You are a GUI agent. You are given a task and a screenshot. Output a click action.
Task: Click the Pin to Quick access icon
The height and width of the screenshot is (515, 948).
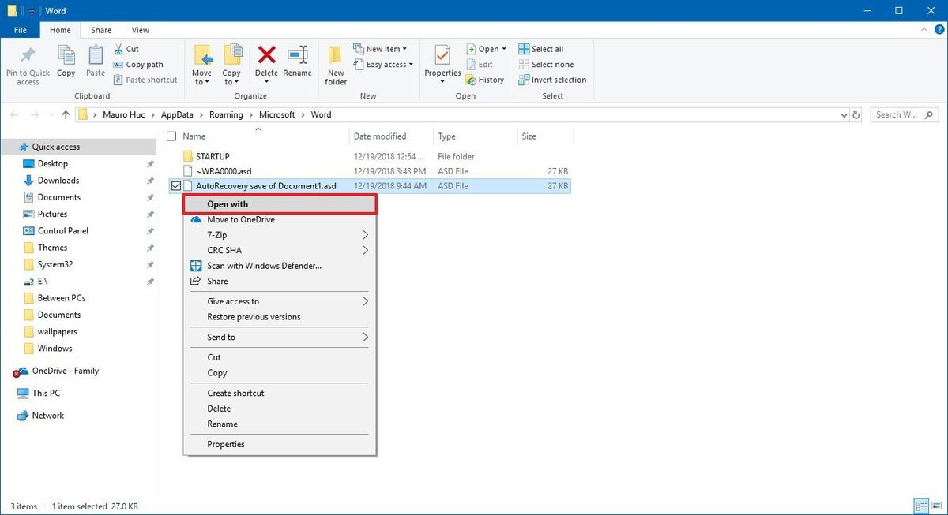[x=28, y=63]
